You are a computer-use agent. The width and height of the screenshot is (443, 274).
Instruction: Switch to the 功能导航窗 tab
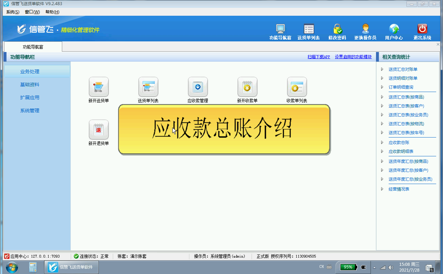pos(33,47)
